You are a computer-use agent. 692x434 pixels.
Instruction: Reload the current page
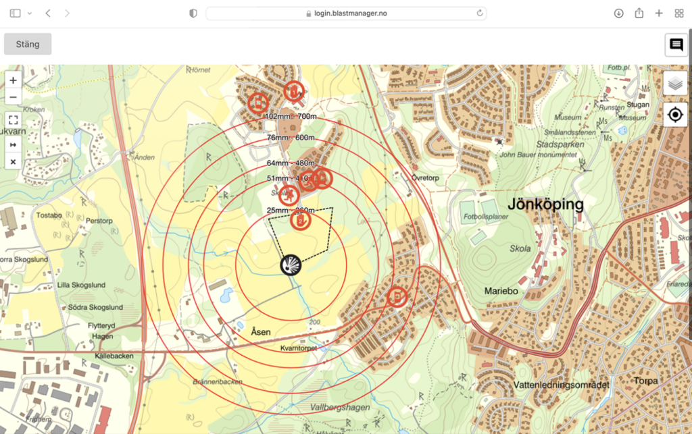coord(480,13)
